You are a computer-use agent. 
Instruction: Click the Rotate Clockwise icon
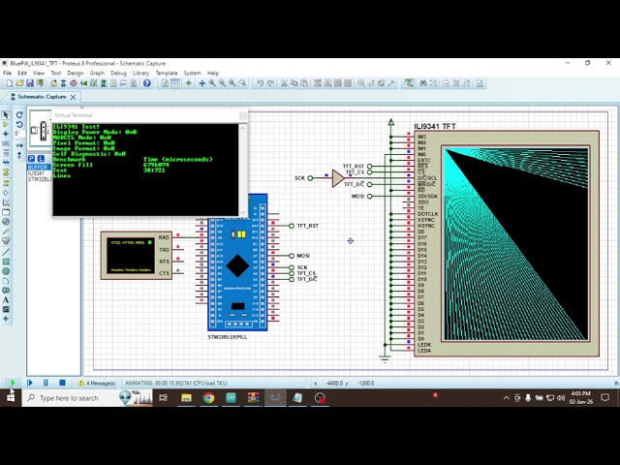[19, 114]
